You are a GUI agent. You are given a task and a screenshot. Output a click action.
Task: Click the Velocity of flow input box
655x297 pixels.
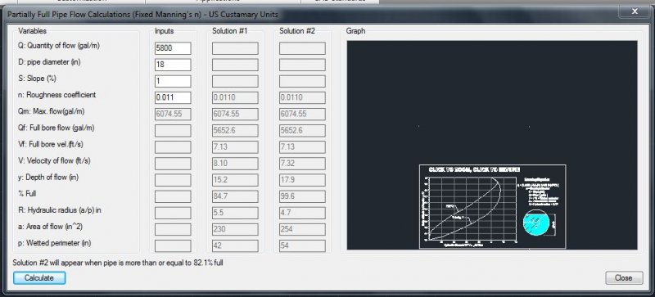(x=173, y=164)
